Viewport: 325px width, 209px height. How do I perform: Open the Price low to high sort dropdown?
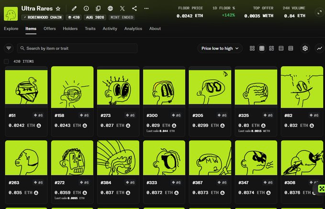pyautogui.click(x=220, y=48)
